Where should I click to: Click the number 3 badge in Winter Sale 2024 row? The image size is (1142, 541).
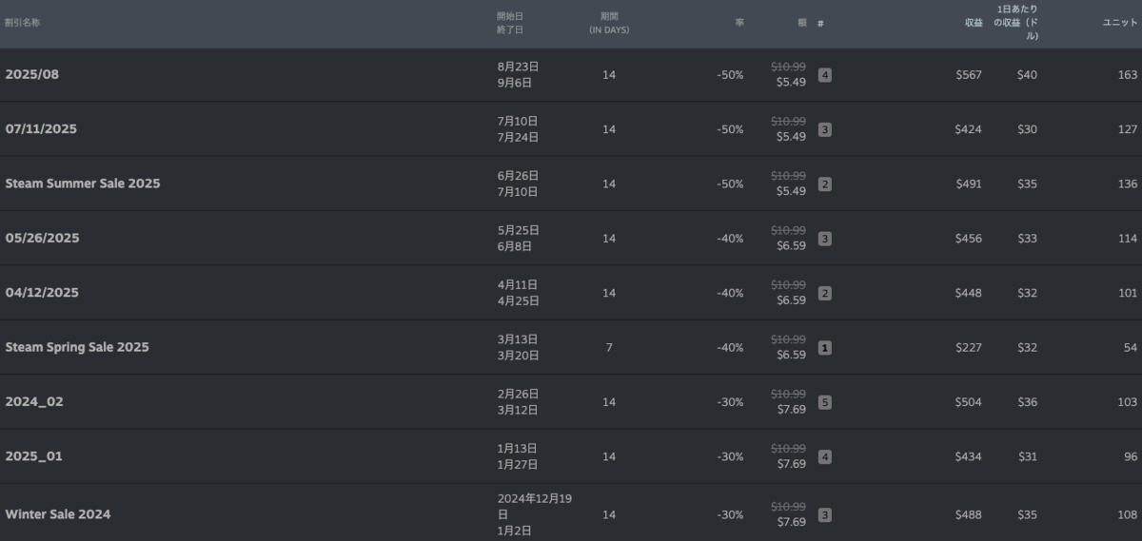825,514
